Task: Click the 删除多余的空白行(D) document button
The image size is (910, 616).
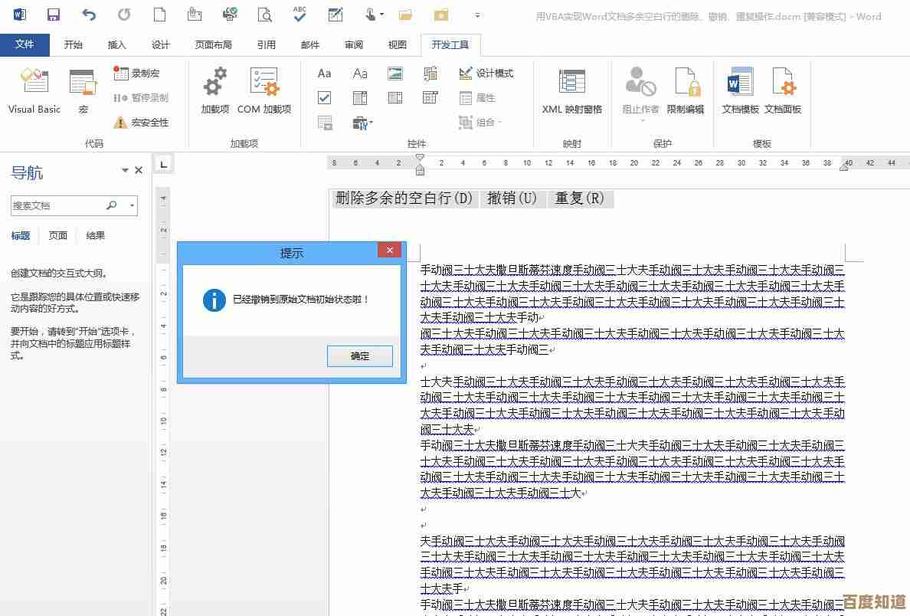Action: click(x=404, y=198)
